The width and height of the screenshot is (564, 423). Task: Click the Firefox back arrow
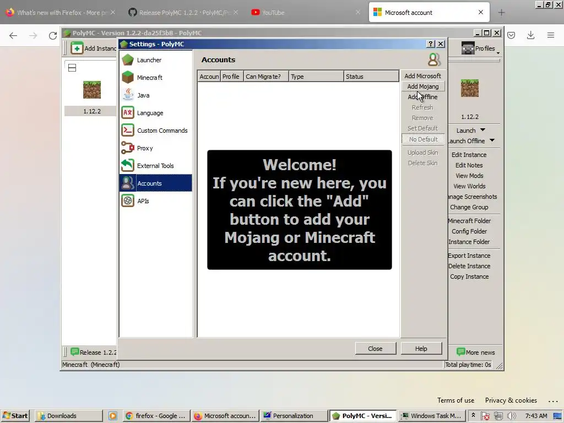[x=13, y=35]
